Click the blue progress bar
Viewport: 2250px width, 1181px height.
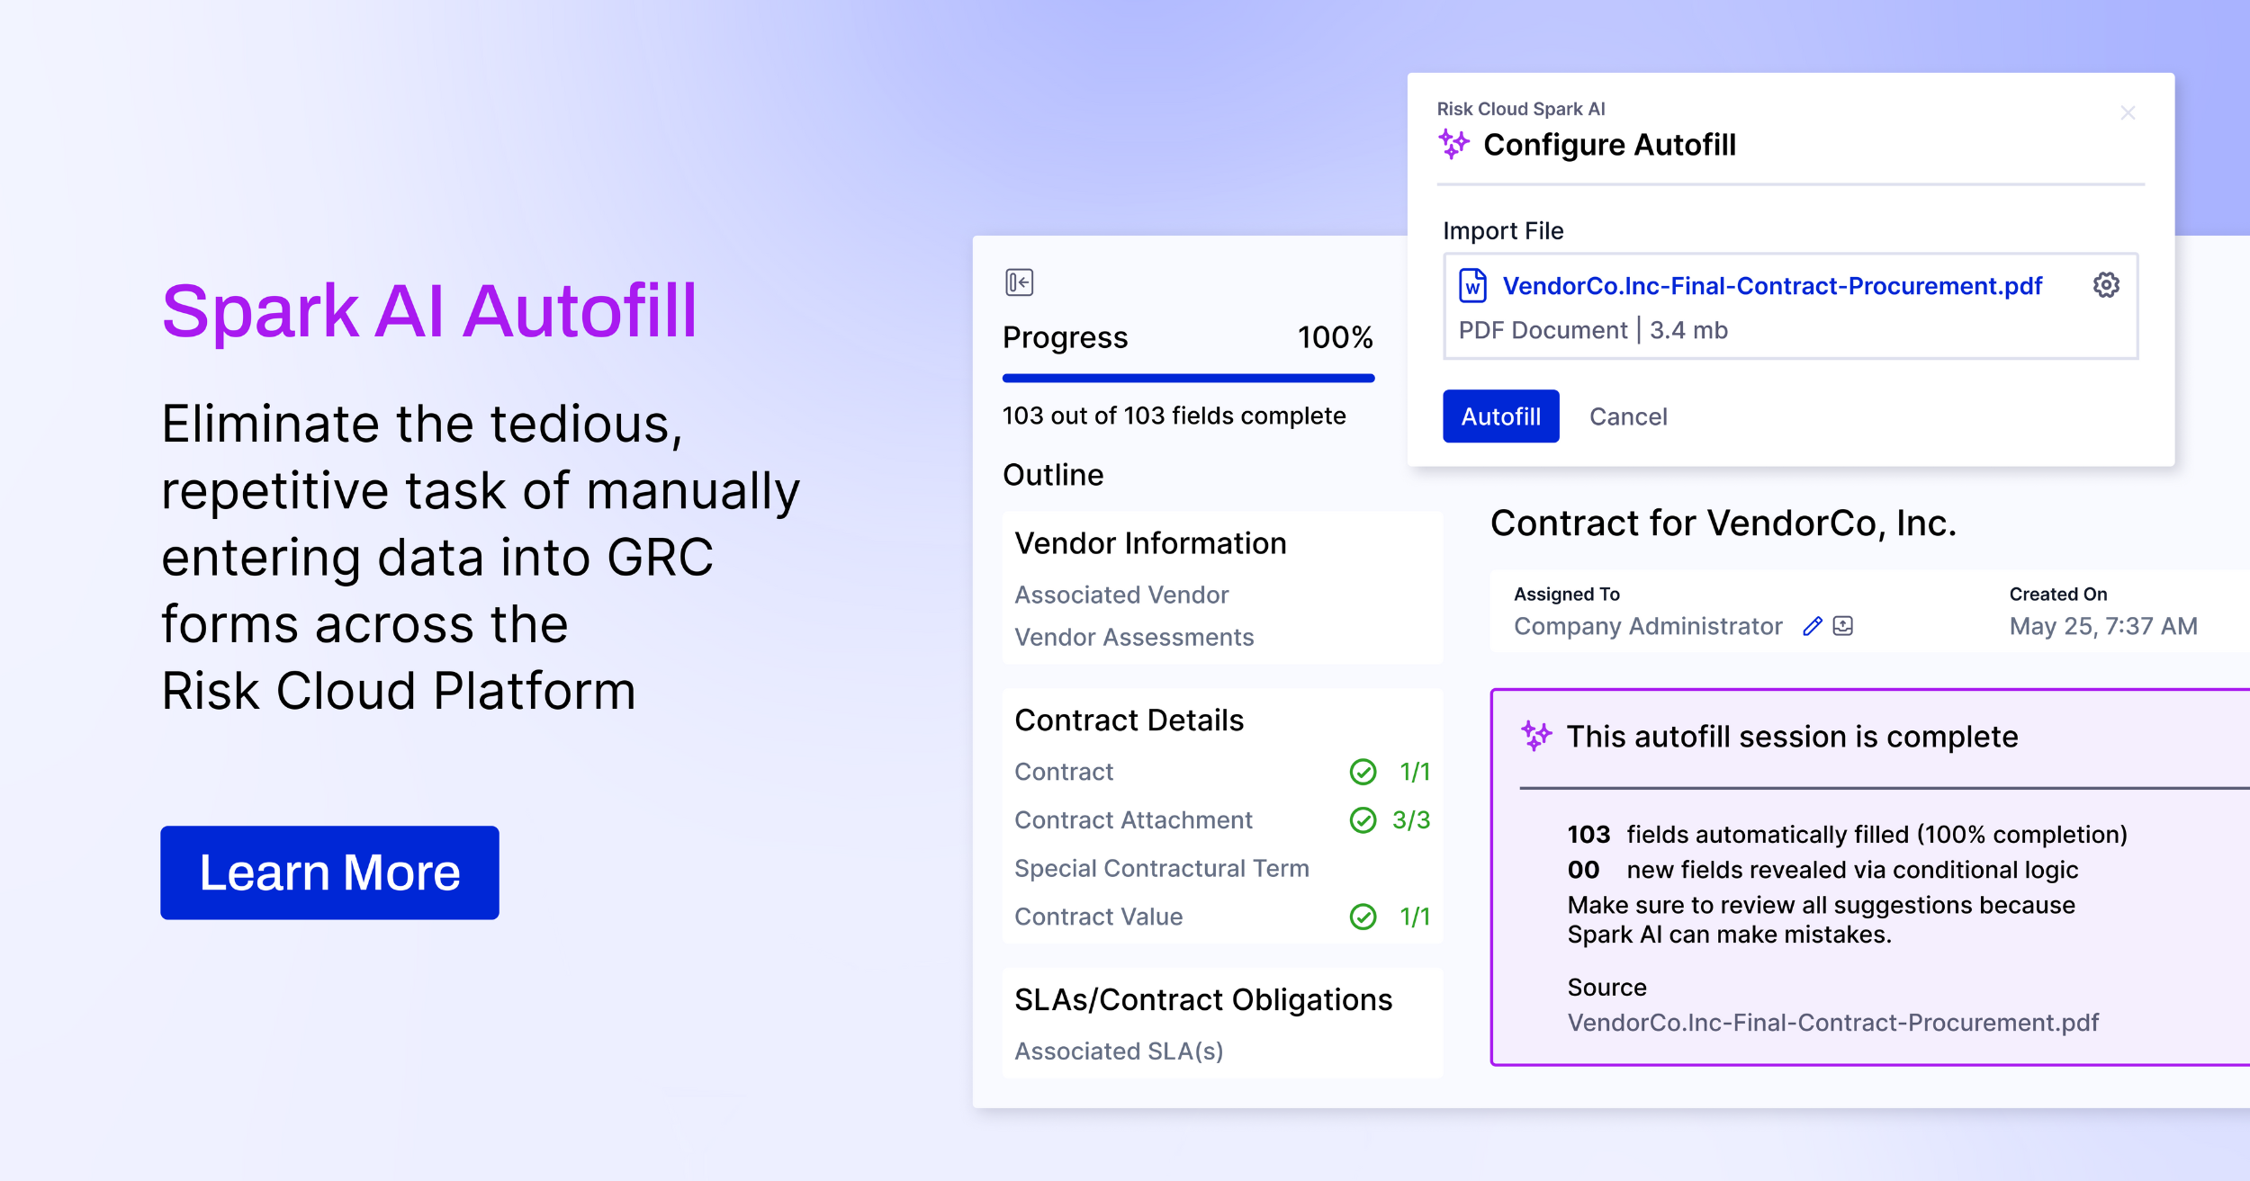tap(1188, 379)
